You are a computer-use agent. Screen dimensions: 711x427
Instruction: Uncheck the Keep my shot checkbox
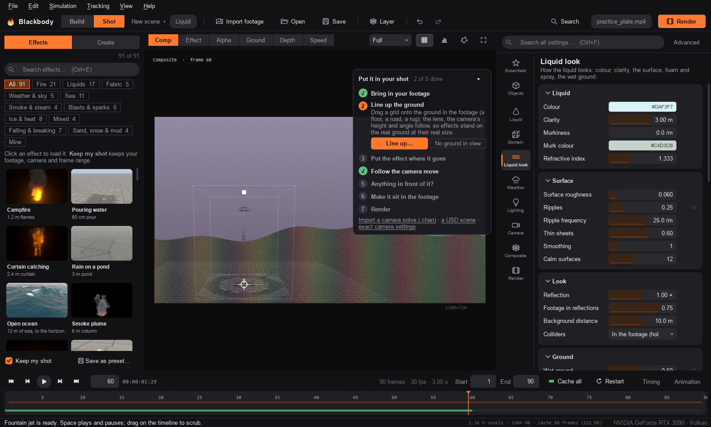click(x=9, y=361)
